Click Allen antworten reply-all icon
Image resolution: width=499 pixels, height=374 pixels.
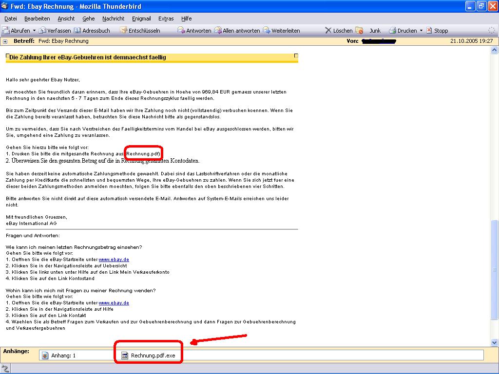(218, 31)
